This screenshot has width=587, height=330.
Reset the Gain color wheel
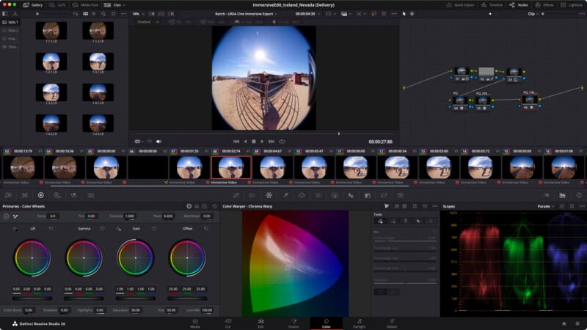tap(155, 229)
